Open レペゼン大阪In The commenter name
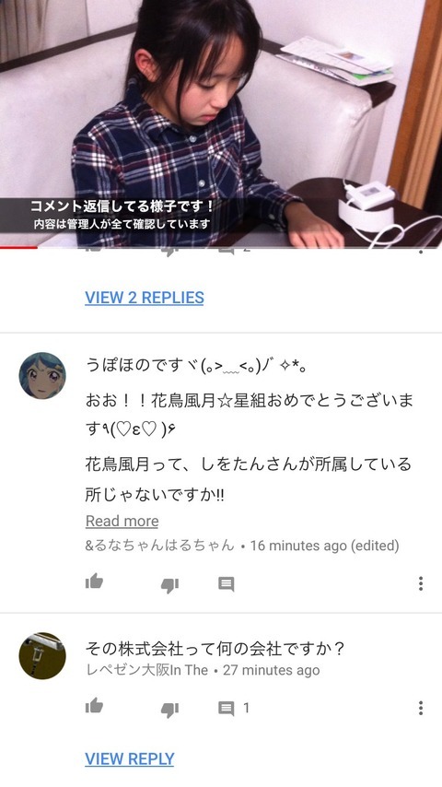 [147, 670]
